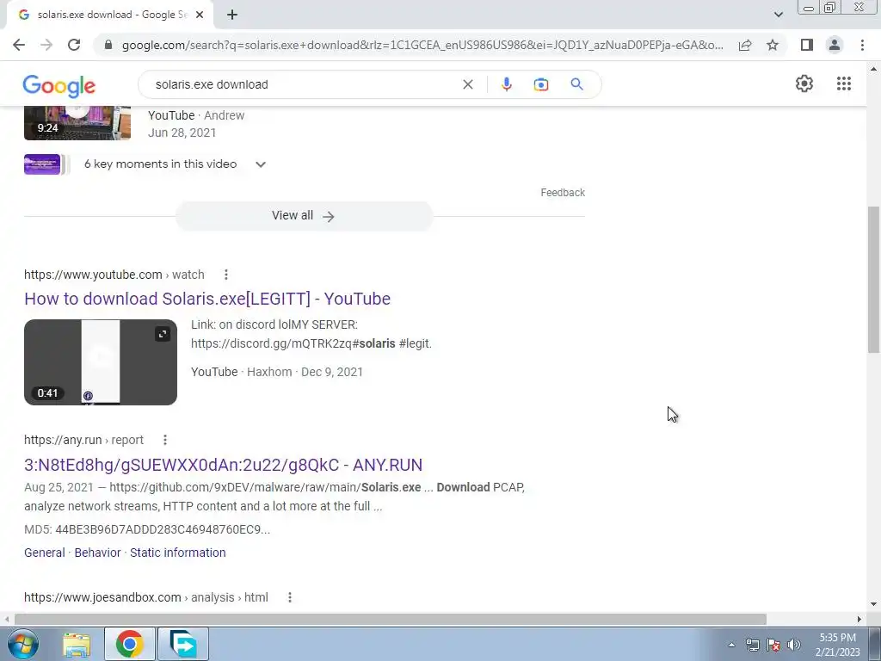Close the solaris.exe download tab
Viewport: 881px width, 661px height.
(x=200, y=15)
